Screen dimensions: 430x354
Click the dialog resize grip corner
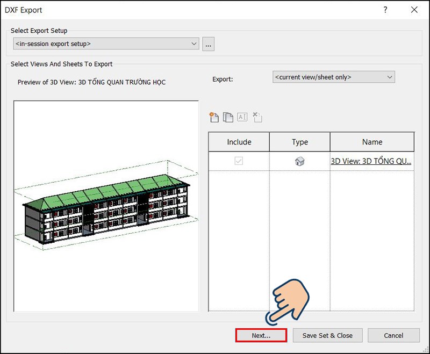point(425,349)
